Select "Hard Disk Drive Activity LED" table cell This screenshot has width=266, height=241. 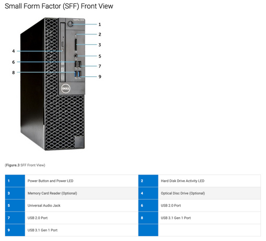tap(209, 181)
